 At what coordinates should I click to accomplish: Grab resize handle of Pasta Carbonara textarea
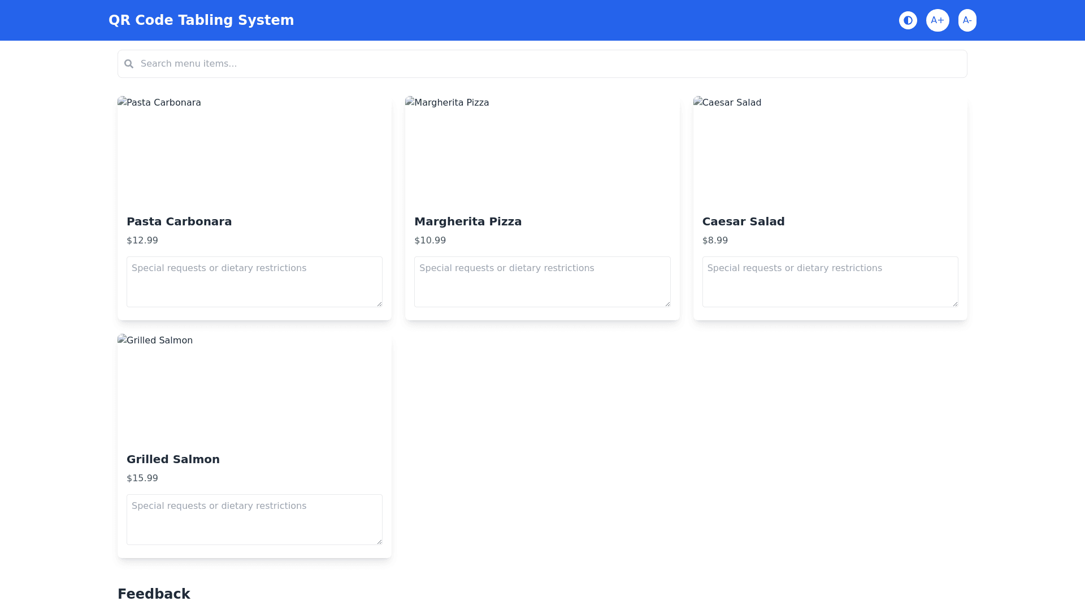click(x=379, y=304)
